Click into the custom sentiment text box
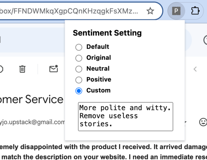 point(125,116)
